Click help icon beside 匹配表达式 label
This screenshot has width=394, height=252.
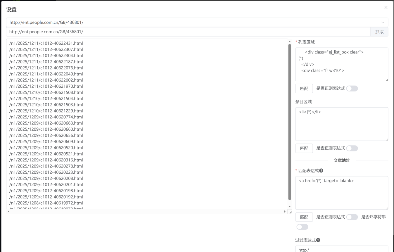(x=321, y=171)
